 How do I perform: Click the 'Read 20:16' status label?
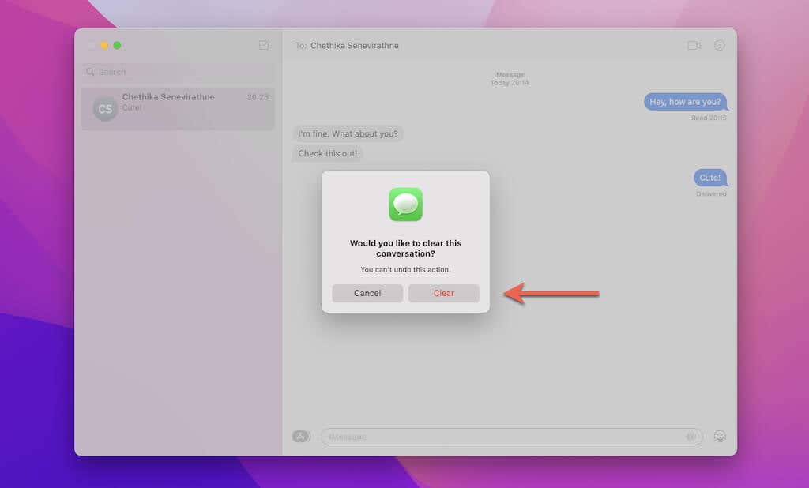709,118
